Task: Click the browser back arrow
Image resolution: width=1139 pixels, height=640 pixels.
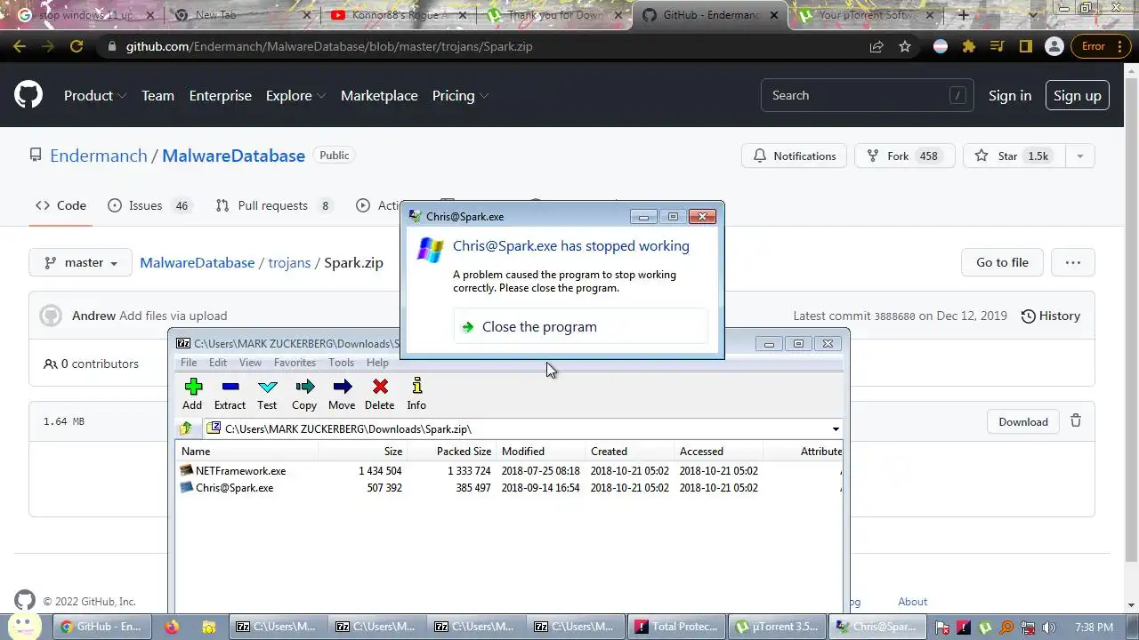Action: (x=20, y=46)
